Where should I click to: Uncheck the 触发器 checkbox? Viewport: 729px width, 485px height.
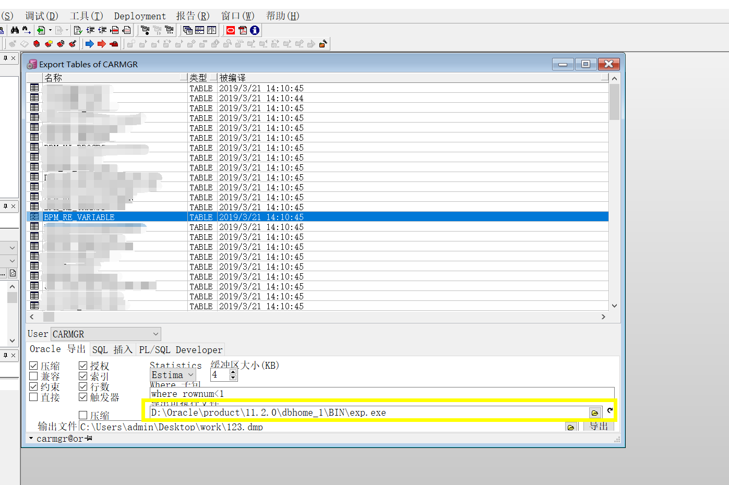[x=83, y=397]
